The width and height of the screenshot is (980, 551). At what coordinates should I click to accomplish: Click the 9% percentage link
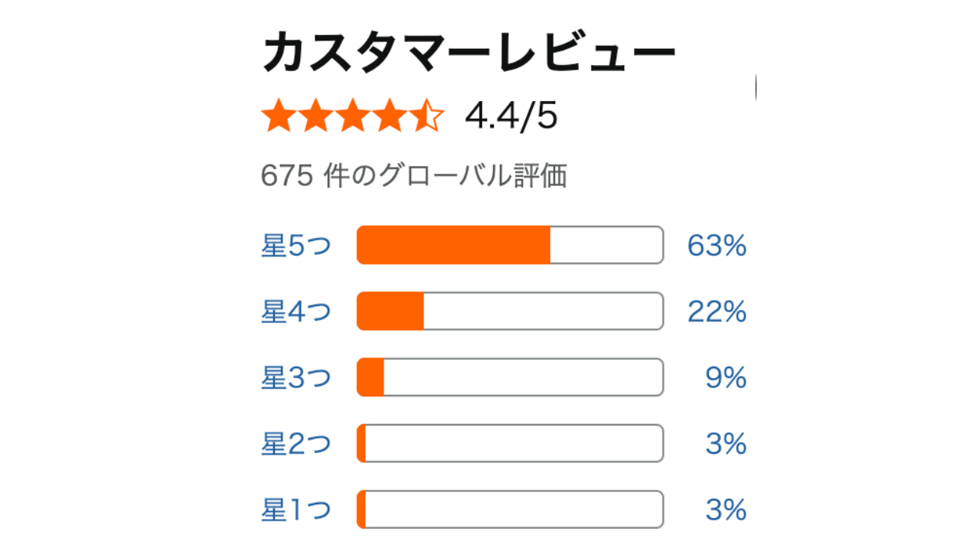click(x=726, y=378)
